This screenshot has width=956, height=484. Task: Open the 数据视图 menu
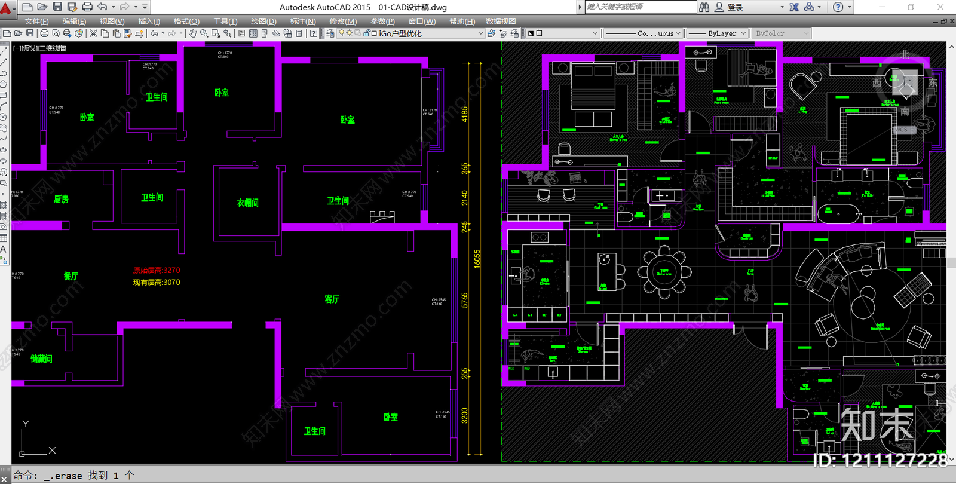pos(501,21)
